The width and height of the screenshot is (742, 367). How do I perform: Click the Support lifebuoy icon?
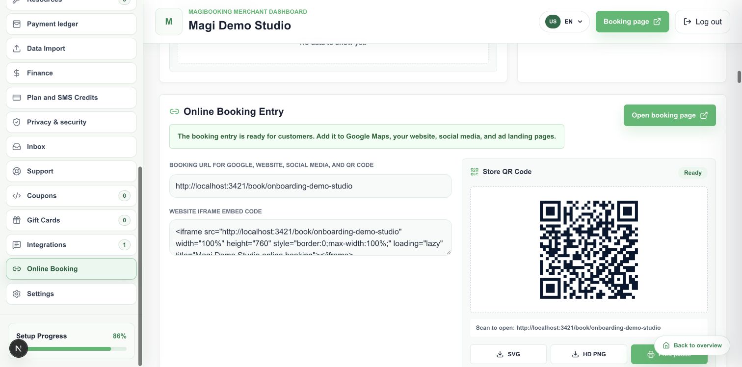tap(17, 171)
